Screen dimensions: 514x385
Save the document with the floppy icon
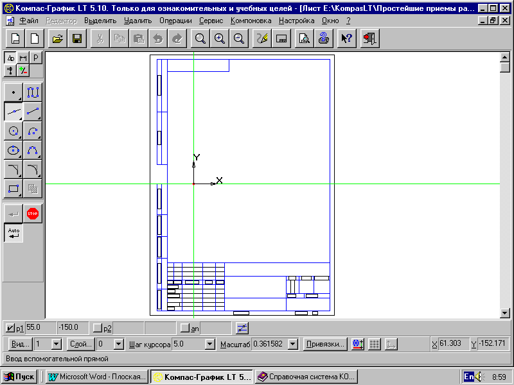(77, 38)
